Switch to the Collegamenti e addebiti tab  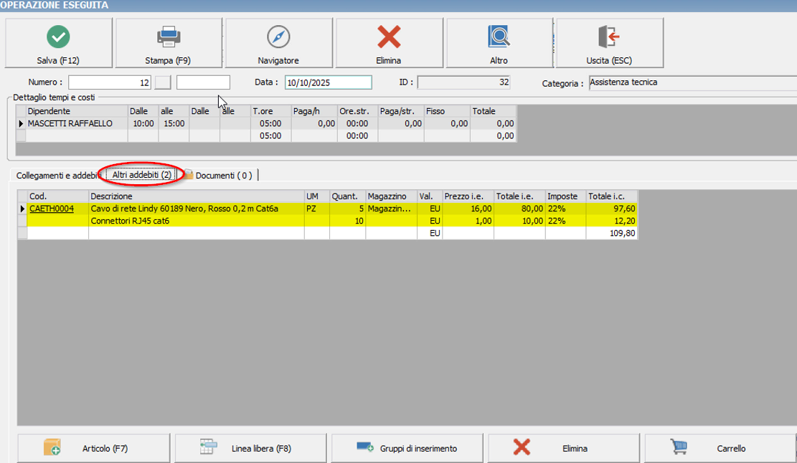click(56, 176)
